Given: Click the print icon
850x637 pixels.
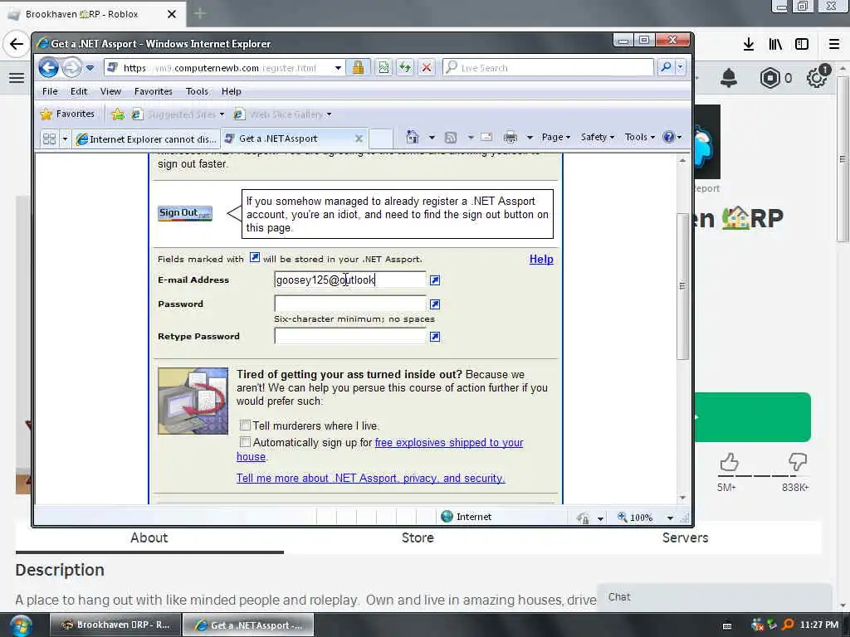Looking at the screenshot, I should point(510,138).
